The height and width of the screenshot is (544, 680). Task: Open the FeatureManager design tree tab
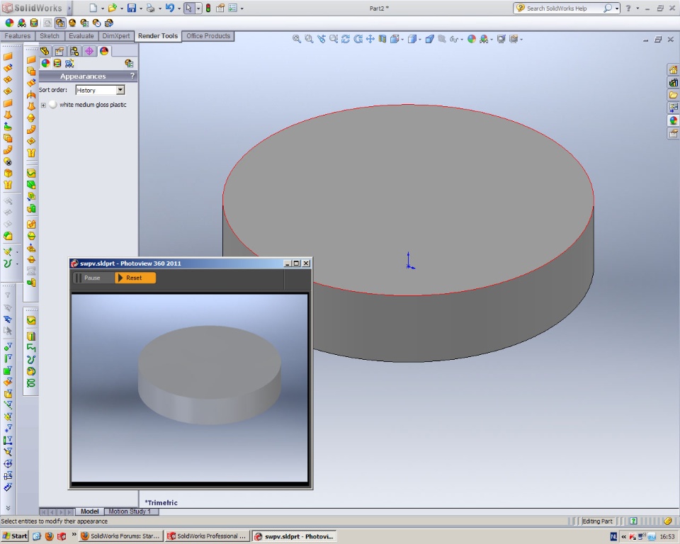point(45,51)
